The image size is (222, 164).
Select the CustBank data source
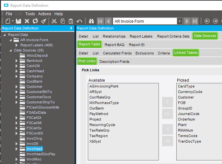34,81
